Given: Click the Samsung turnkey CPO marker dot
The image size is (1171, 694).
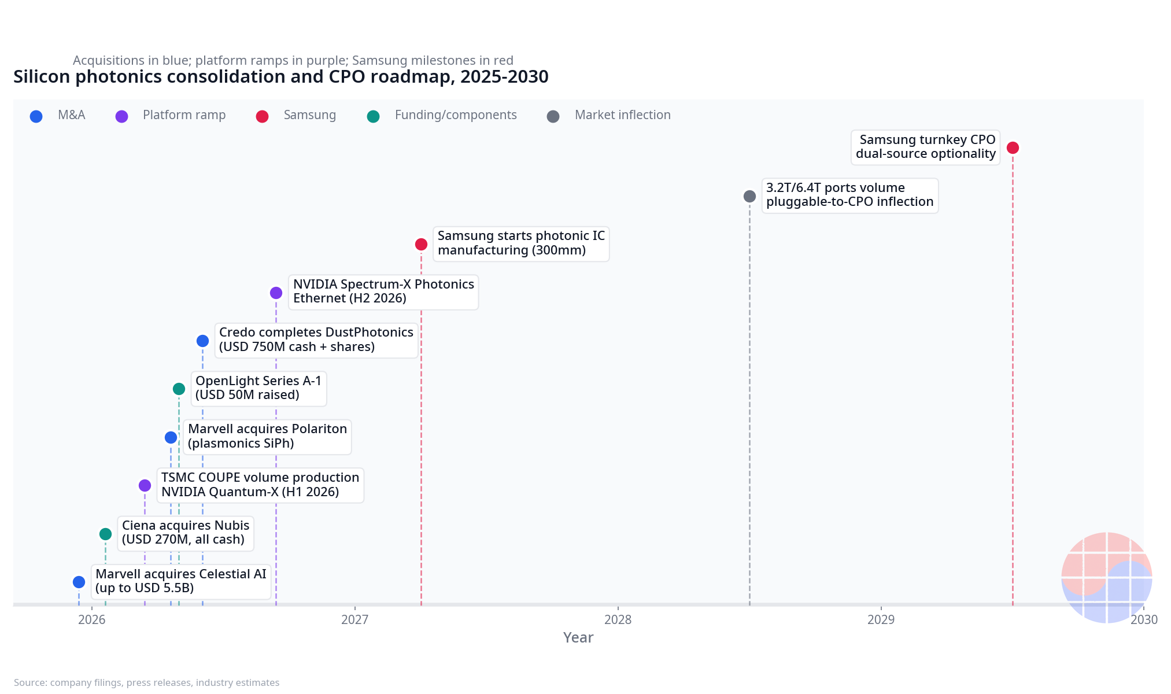Looking at the screenshot, I should coord(1013,147).
